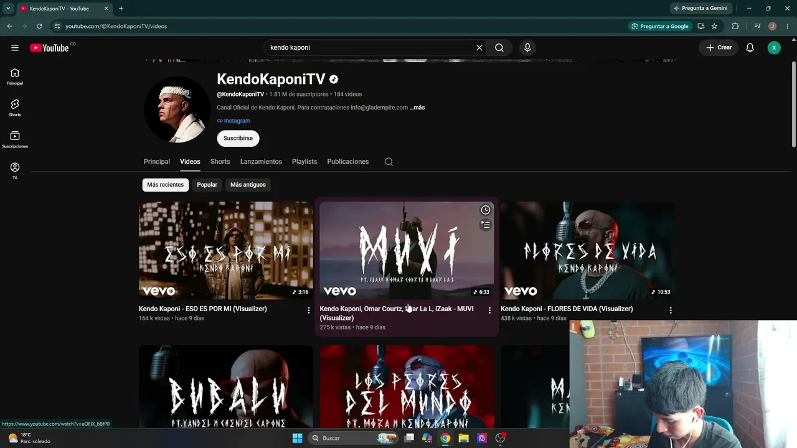Open options for FLORES DE VIDA video

(671, 310)
